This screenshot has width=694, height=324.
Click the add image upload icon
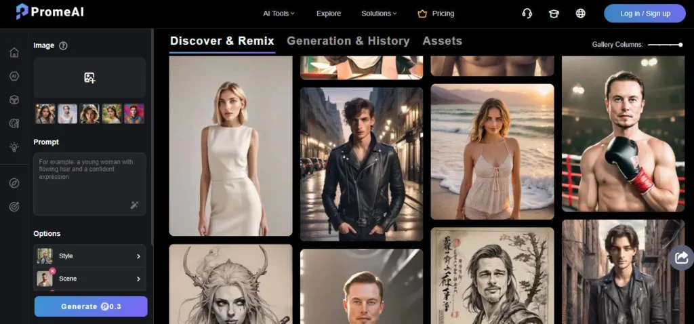(89, 78)
